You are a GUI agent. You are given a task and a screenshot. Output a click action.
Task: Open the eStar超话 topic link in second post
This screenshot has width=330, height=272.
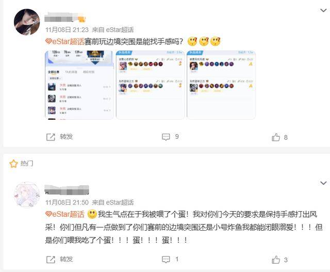65,214
